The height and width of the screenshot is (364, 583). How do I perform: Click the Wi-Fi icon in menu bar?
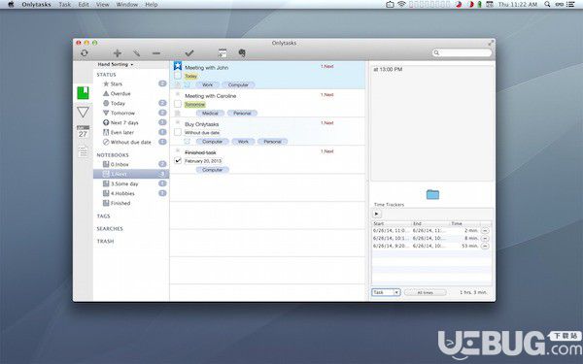(x=401, y=5)
